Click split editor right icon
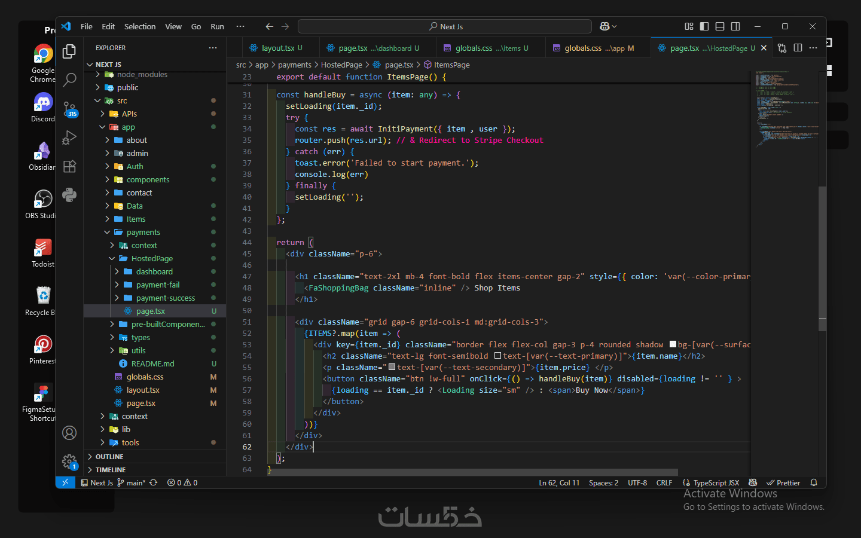The height and width of the screenshot is (538, 861). (798, 48)
